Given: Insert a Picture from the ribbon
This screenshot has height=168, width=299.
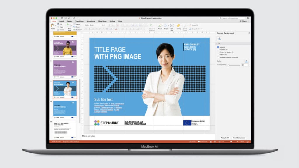Looking at the screenshot, I should 160,26.
